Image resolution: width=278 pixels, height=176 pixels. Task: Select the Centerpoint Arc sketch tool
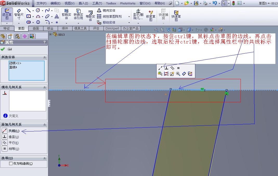38,17
